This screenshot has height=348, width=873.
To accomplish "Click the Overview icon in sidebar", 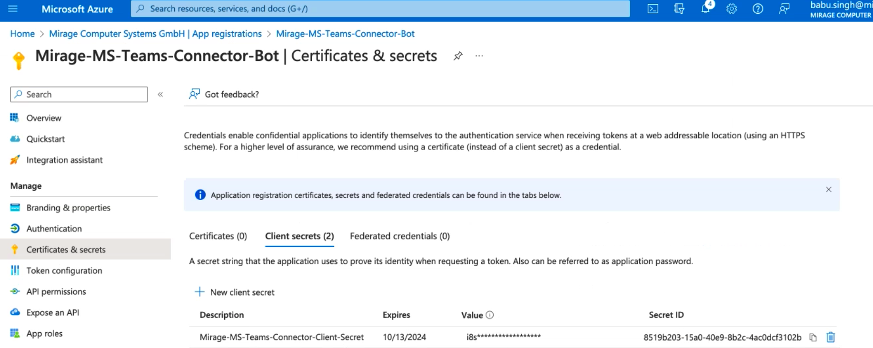I will (15, 117).
